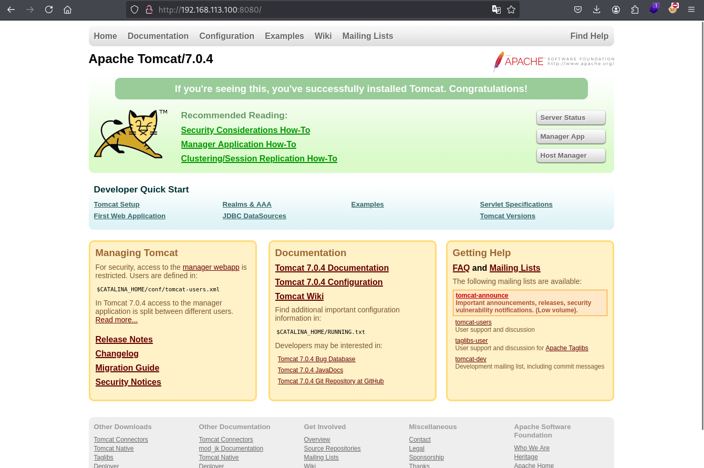
Task: Open the Extensions puzzle icon
Action: coord(635,9)
